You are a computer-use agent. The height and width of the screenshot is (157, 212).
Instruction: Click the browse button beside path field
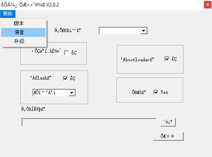pos(168,122)
